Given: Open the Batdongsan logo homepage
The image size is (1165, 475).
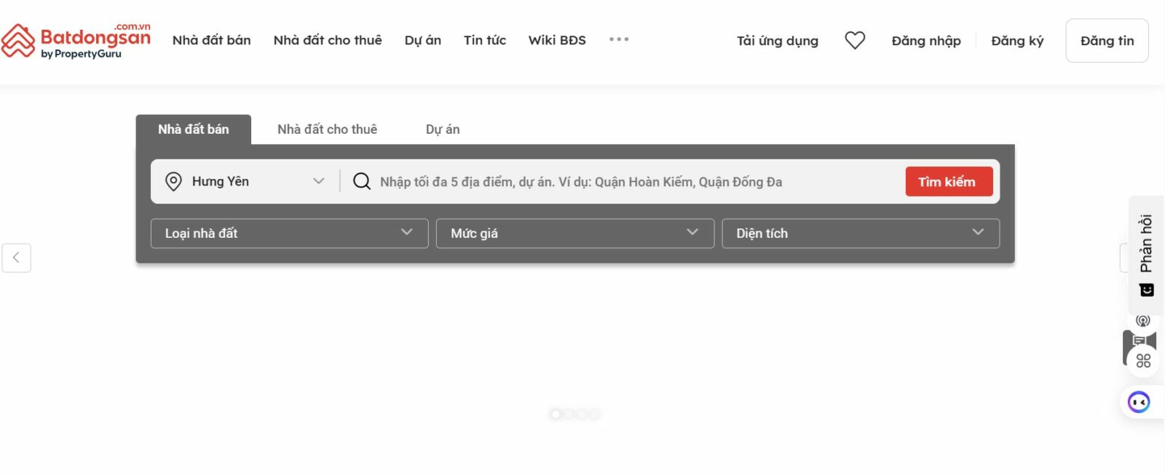Looking at the screenshot, I should point(76,41).
